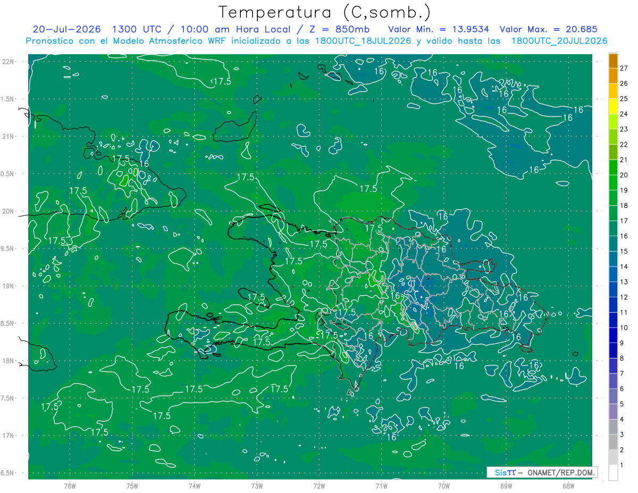638x493 pixels.
Task: Click the "18" value on the color scale
Action: (624, 205)
